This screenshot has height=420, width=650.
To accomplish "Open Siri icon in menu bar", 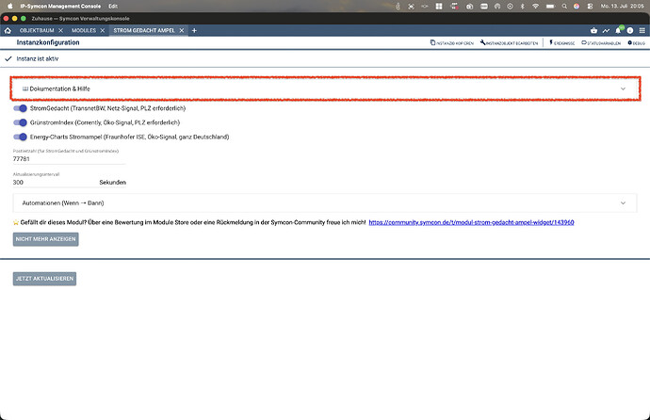I will click(577, 7).
